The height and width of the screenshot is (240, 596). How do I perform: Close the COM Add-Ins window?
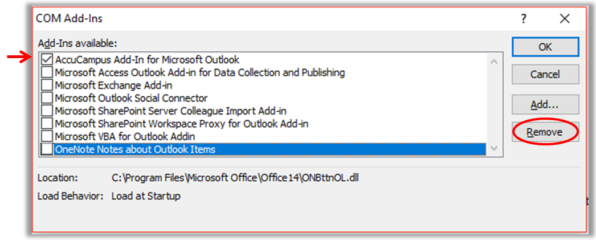[565, 18]
